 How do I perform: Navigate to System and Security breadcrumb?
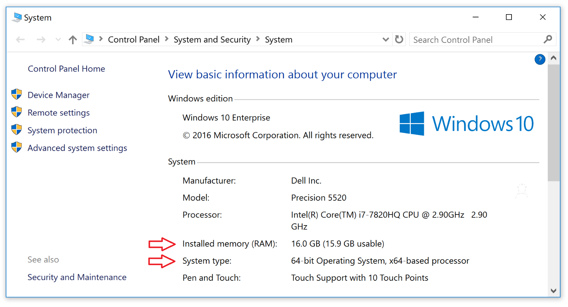pyautogui.click(x=212, y=40)
